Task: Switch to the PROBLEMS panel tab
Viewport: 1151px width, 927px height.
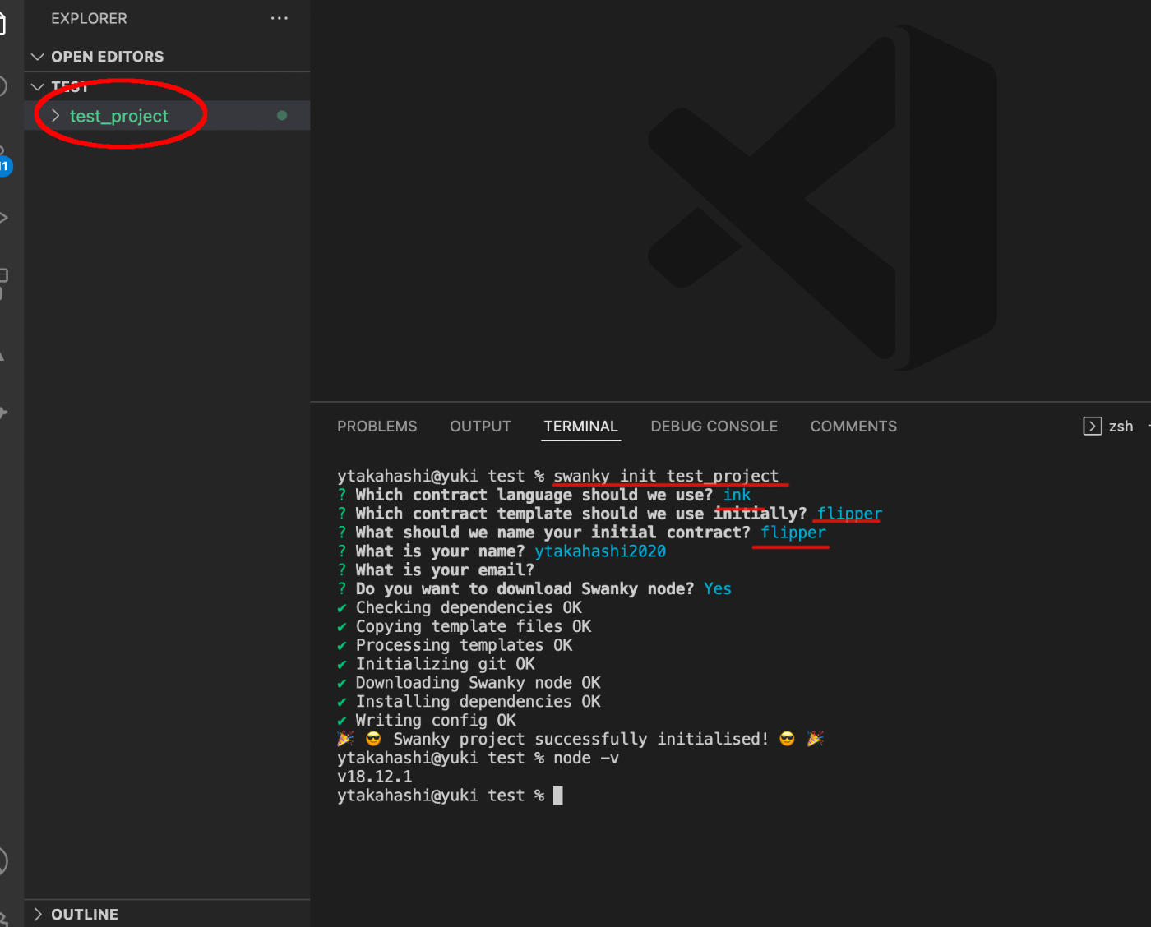Action: (377, 427)
